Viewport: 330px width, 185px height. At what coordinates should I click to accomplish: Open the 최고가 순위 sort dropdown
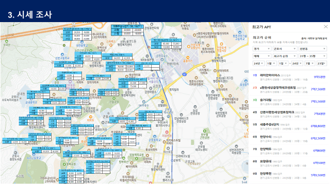tap(285, 56)
